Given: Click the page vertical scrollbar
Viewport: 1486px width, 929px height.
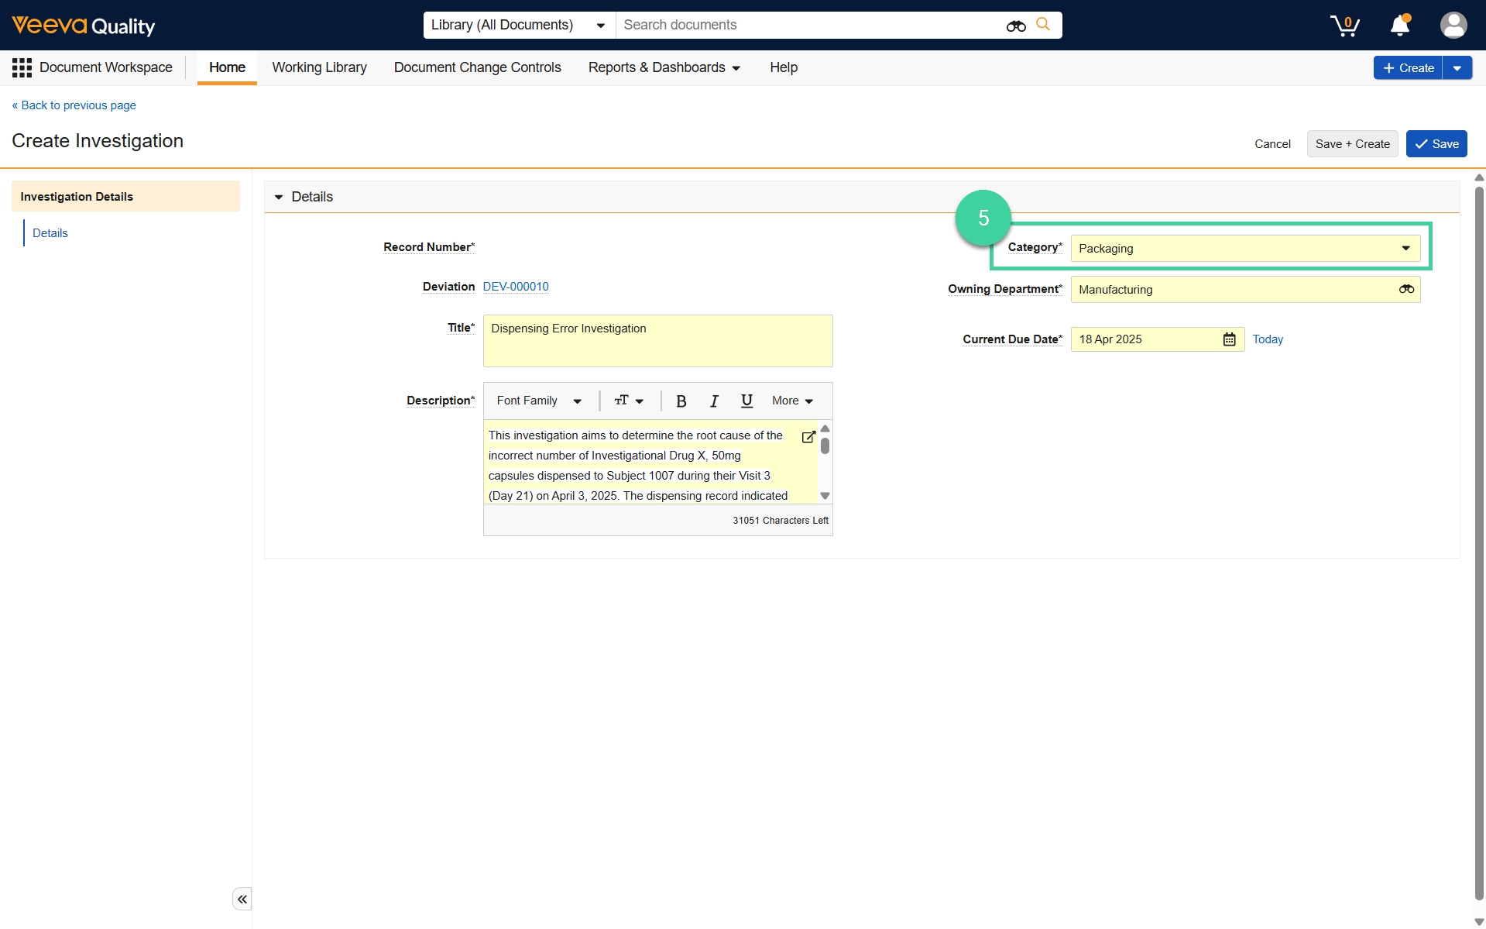Looking at the screenshot, I should 1479,542.
